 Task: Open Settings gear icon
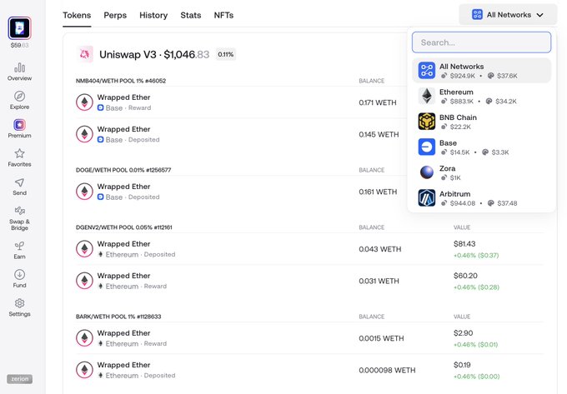(19, 303)
